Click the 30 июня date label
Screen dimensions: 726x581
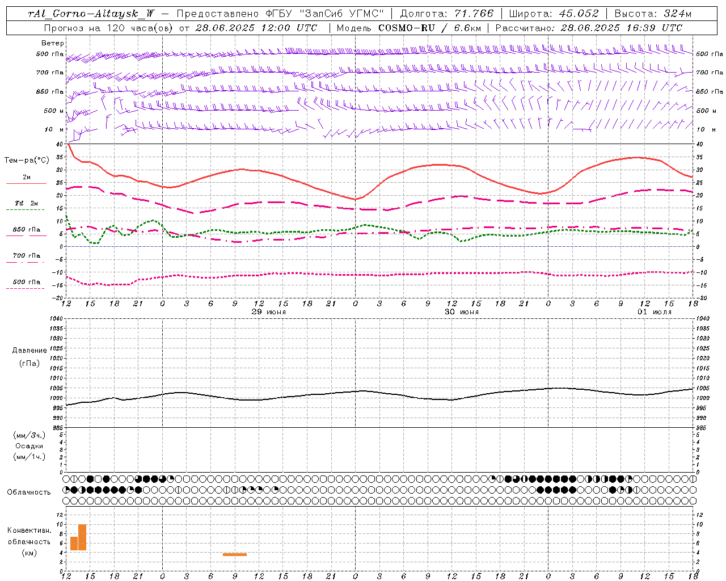click(x=462, y=312)
